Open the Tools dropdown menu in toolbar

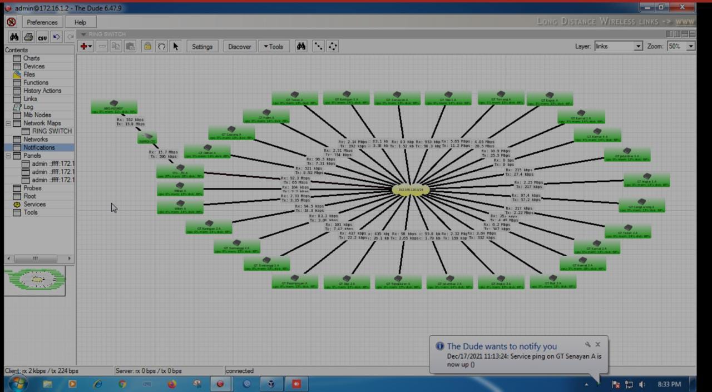273,47
